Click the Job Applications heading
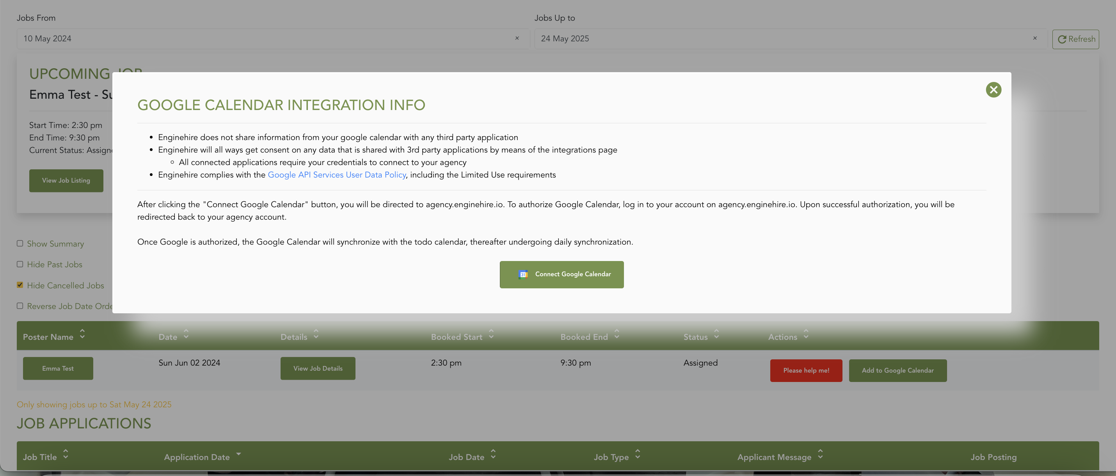Viewport: 1116px width, 476px height. (x=84, y=423)
